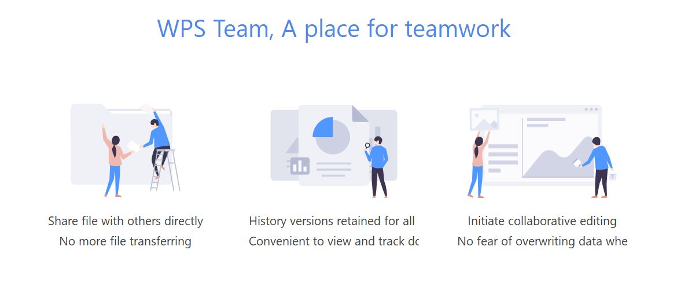Click 'Initiate collaborative editing' text
This screenshot has width=677, height=305.
pos(542,221)
